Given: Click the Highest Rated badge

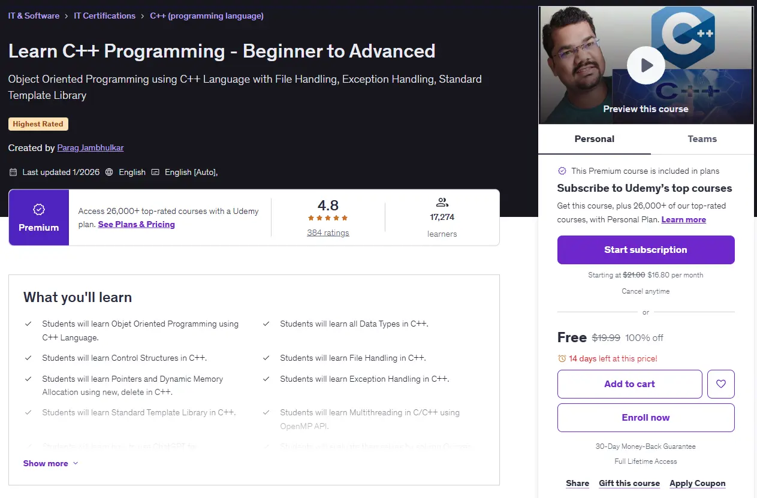Looking at the screenshot, I should 38,124.
